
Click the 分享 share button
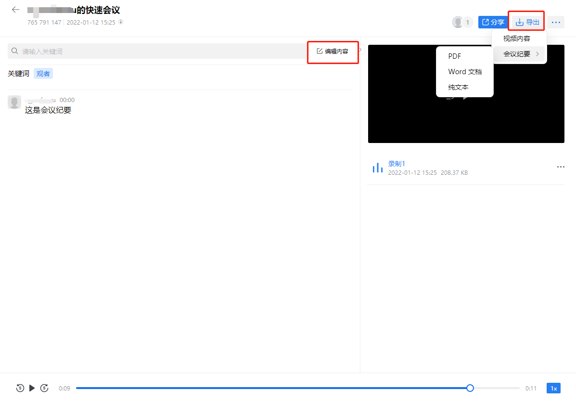[493, 23]
